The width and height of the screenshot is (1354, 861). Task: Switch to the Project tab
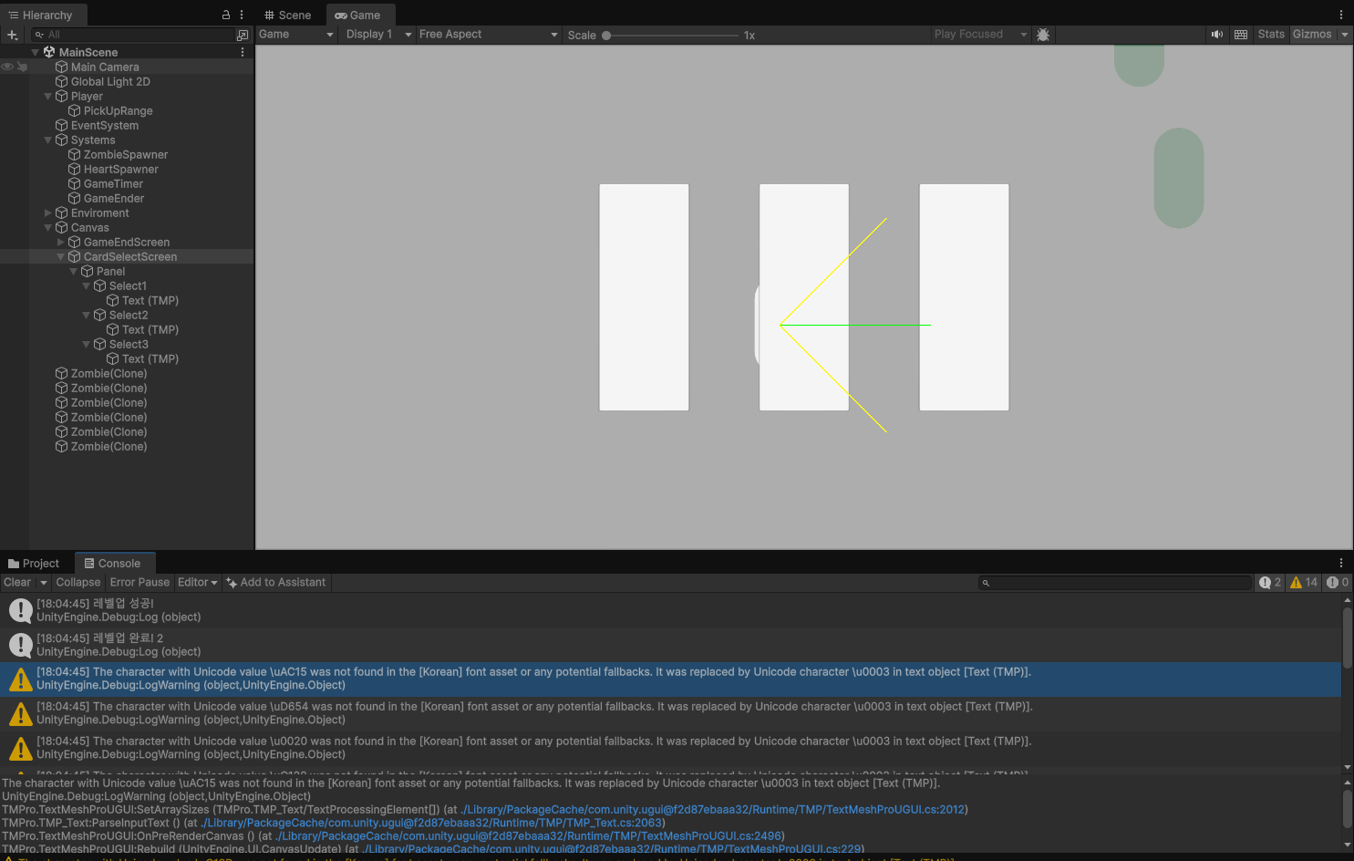click(34, 563)
